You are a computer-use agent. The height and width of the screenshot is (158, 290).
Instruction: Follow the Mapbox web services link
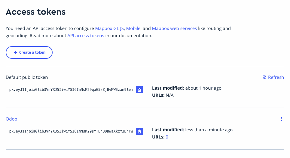[x=174, y=28]
